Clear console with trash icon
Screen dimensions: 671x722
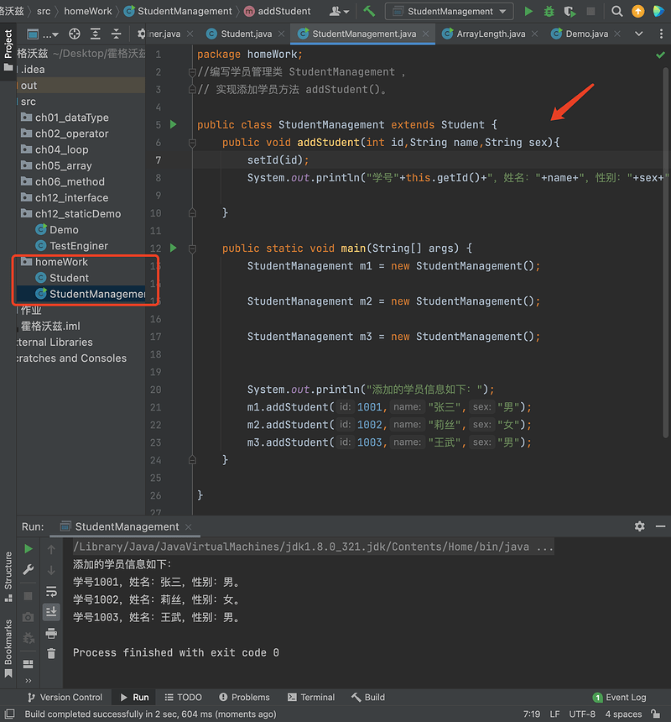click(51, 653)
